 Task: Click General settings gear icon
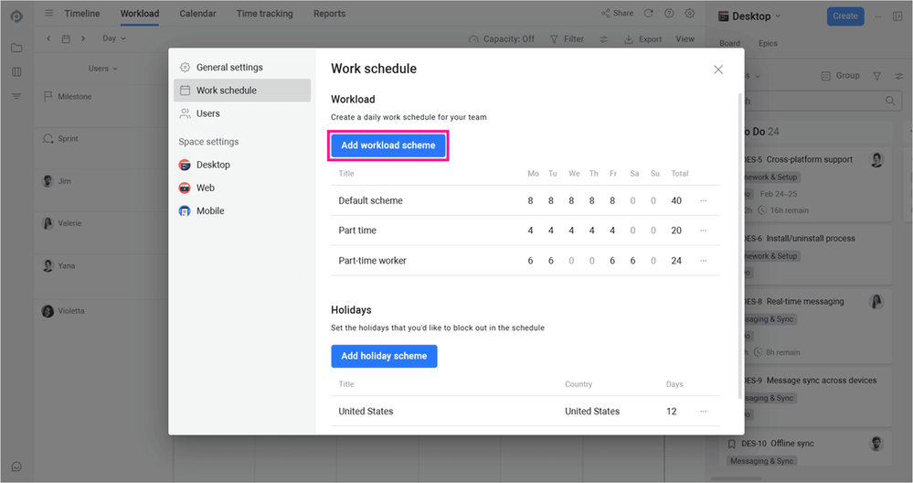tap(186, 68)
